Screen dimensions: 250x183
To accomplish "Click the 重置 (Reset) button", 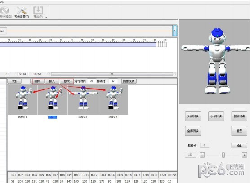I will click(239, 131).
